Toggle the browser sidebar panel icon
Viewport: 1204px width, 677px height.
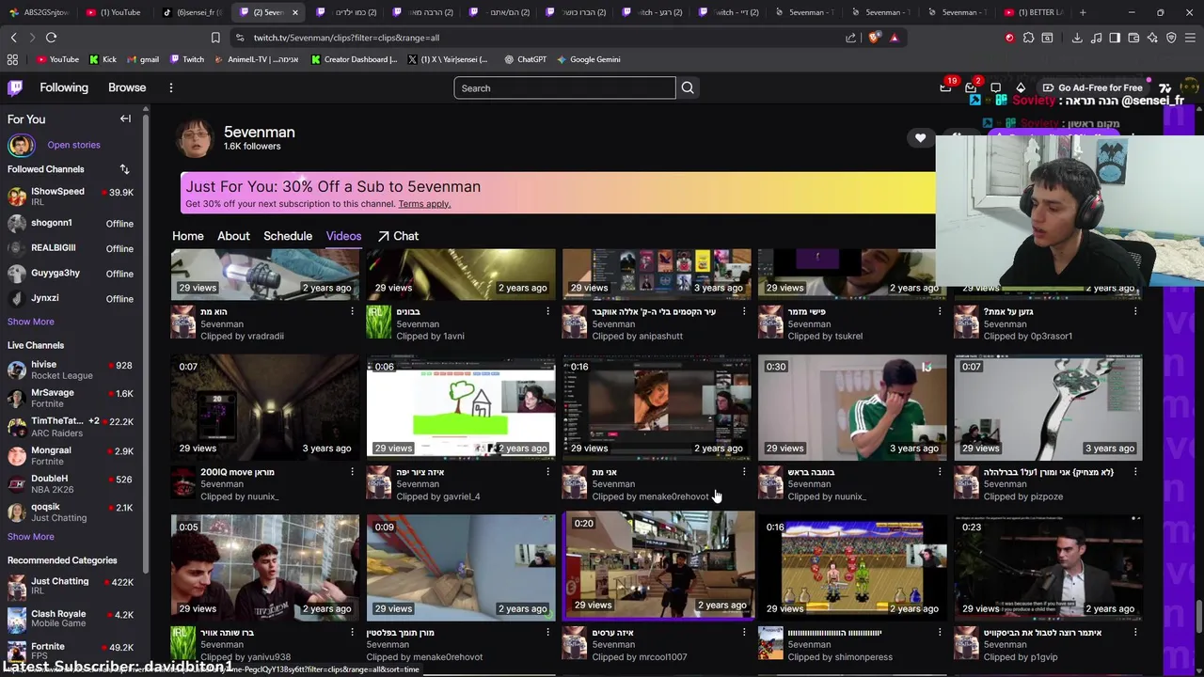pos(1115,38)
